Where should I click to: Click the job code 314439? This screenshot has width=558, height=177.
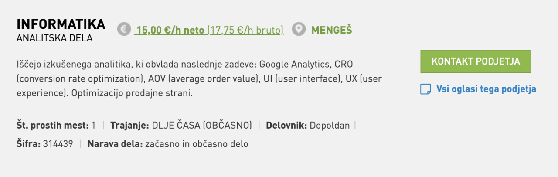(58, 144)
